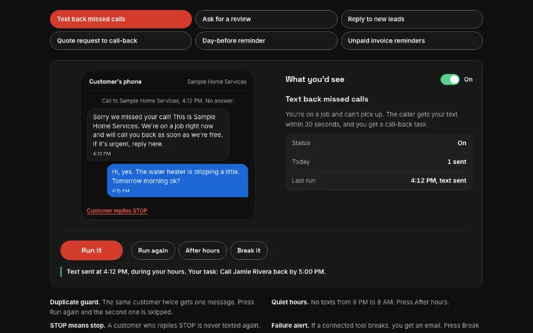Click the Failure alert description text
Screen dimensions: 533x333
375,326
